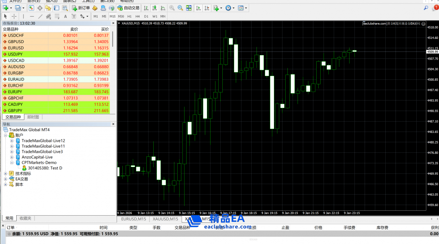Expand the TradeMaxGlobal-Live12 account node
The height and width of the screenshot is (244, 439).
pyautogui.click(x=12, y=141)
